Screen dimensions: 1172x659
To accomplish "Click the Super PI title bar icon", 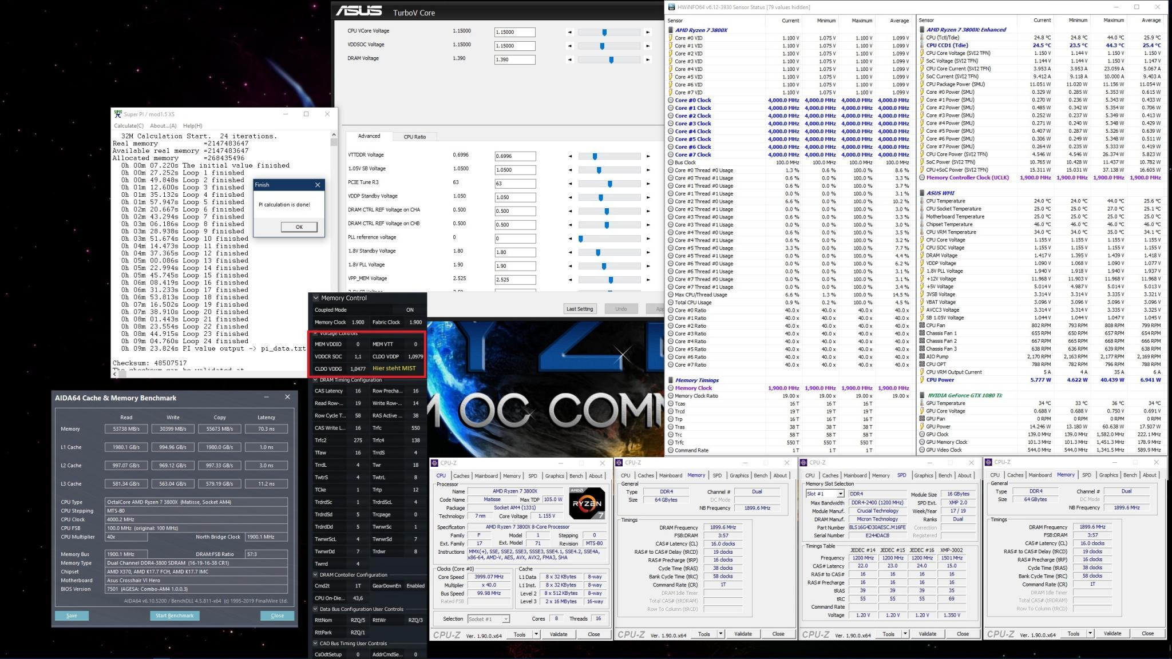I will click(x=118, y=114).
